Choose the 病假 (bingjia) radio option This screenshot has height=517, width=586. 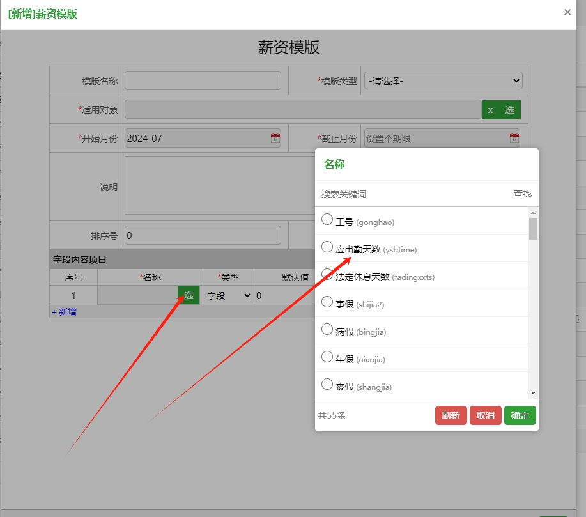pos(327,330)
